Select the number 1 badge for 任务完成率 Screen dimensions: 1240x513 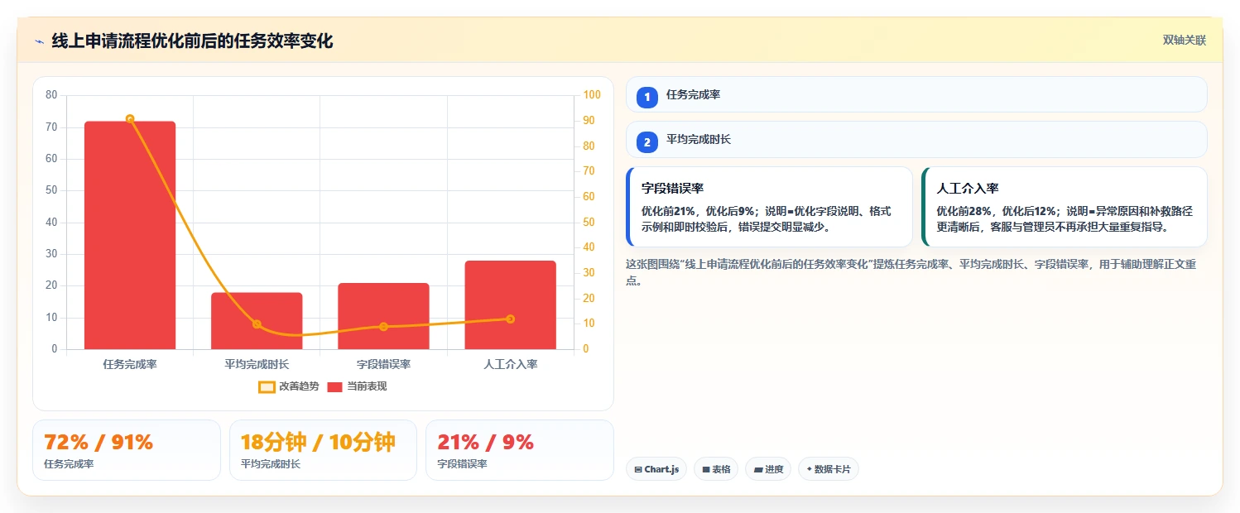click(x=647, y=97)
